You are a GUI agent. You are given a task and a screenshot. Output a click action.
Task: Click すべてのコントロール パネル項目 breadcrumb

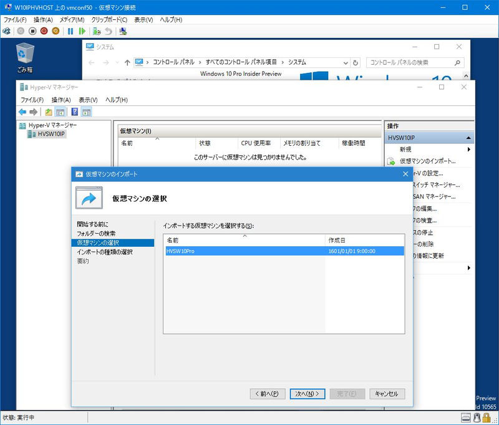pyautogui.click(x=241, y=62)
